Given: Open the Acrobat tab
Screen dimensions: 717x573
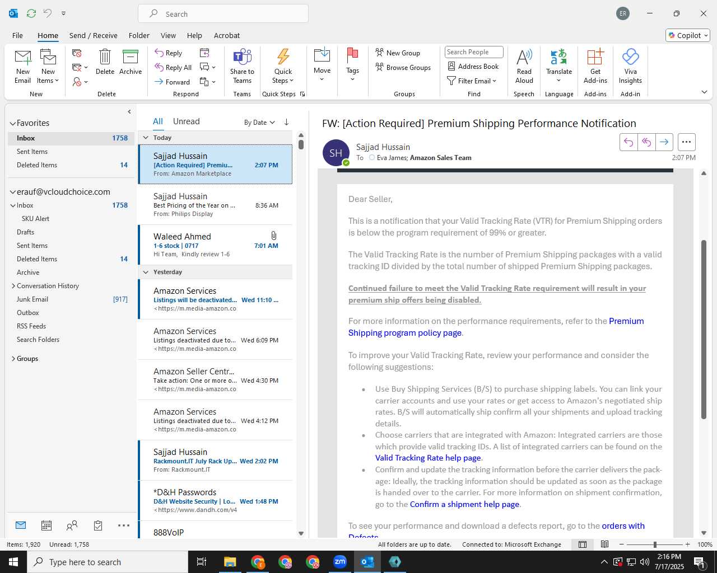Looking at the screenshot, I should 227,35.
